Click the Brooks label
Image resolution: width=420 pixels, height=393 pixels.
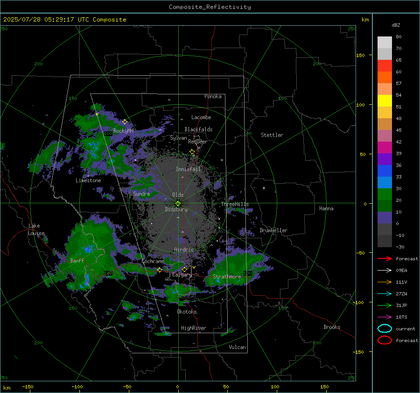point(332,327)
